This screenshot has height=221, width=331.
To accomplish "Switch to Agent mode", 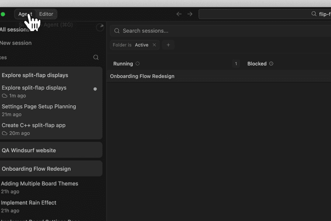I will point(25,14).
